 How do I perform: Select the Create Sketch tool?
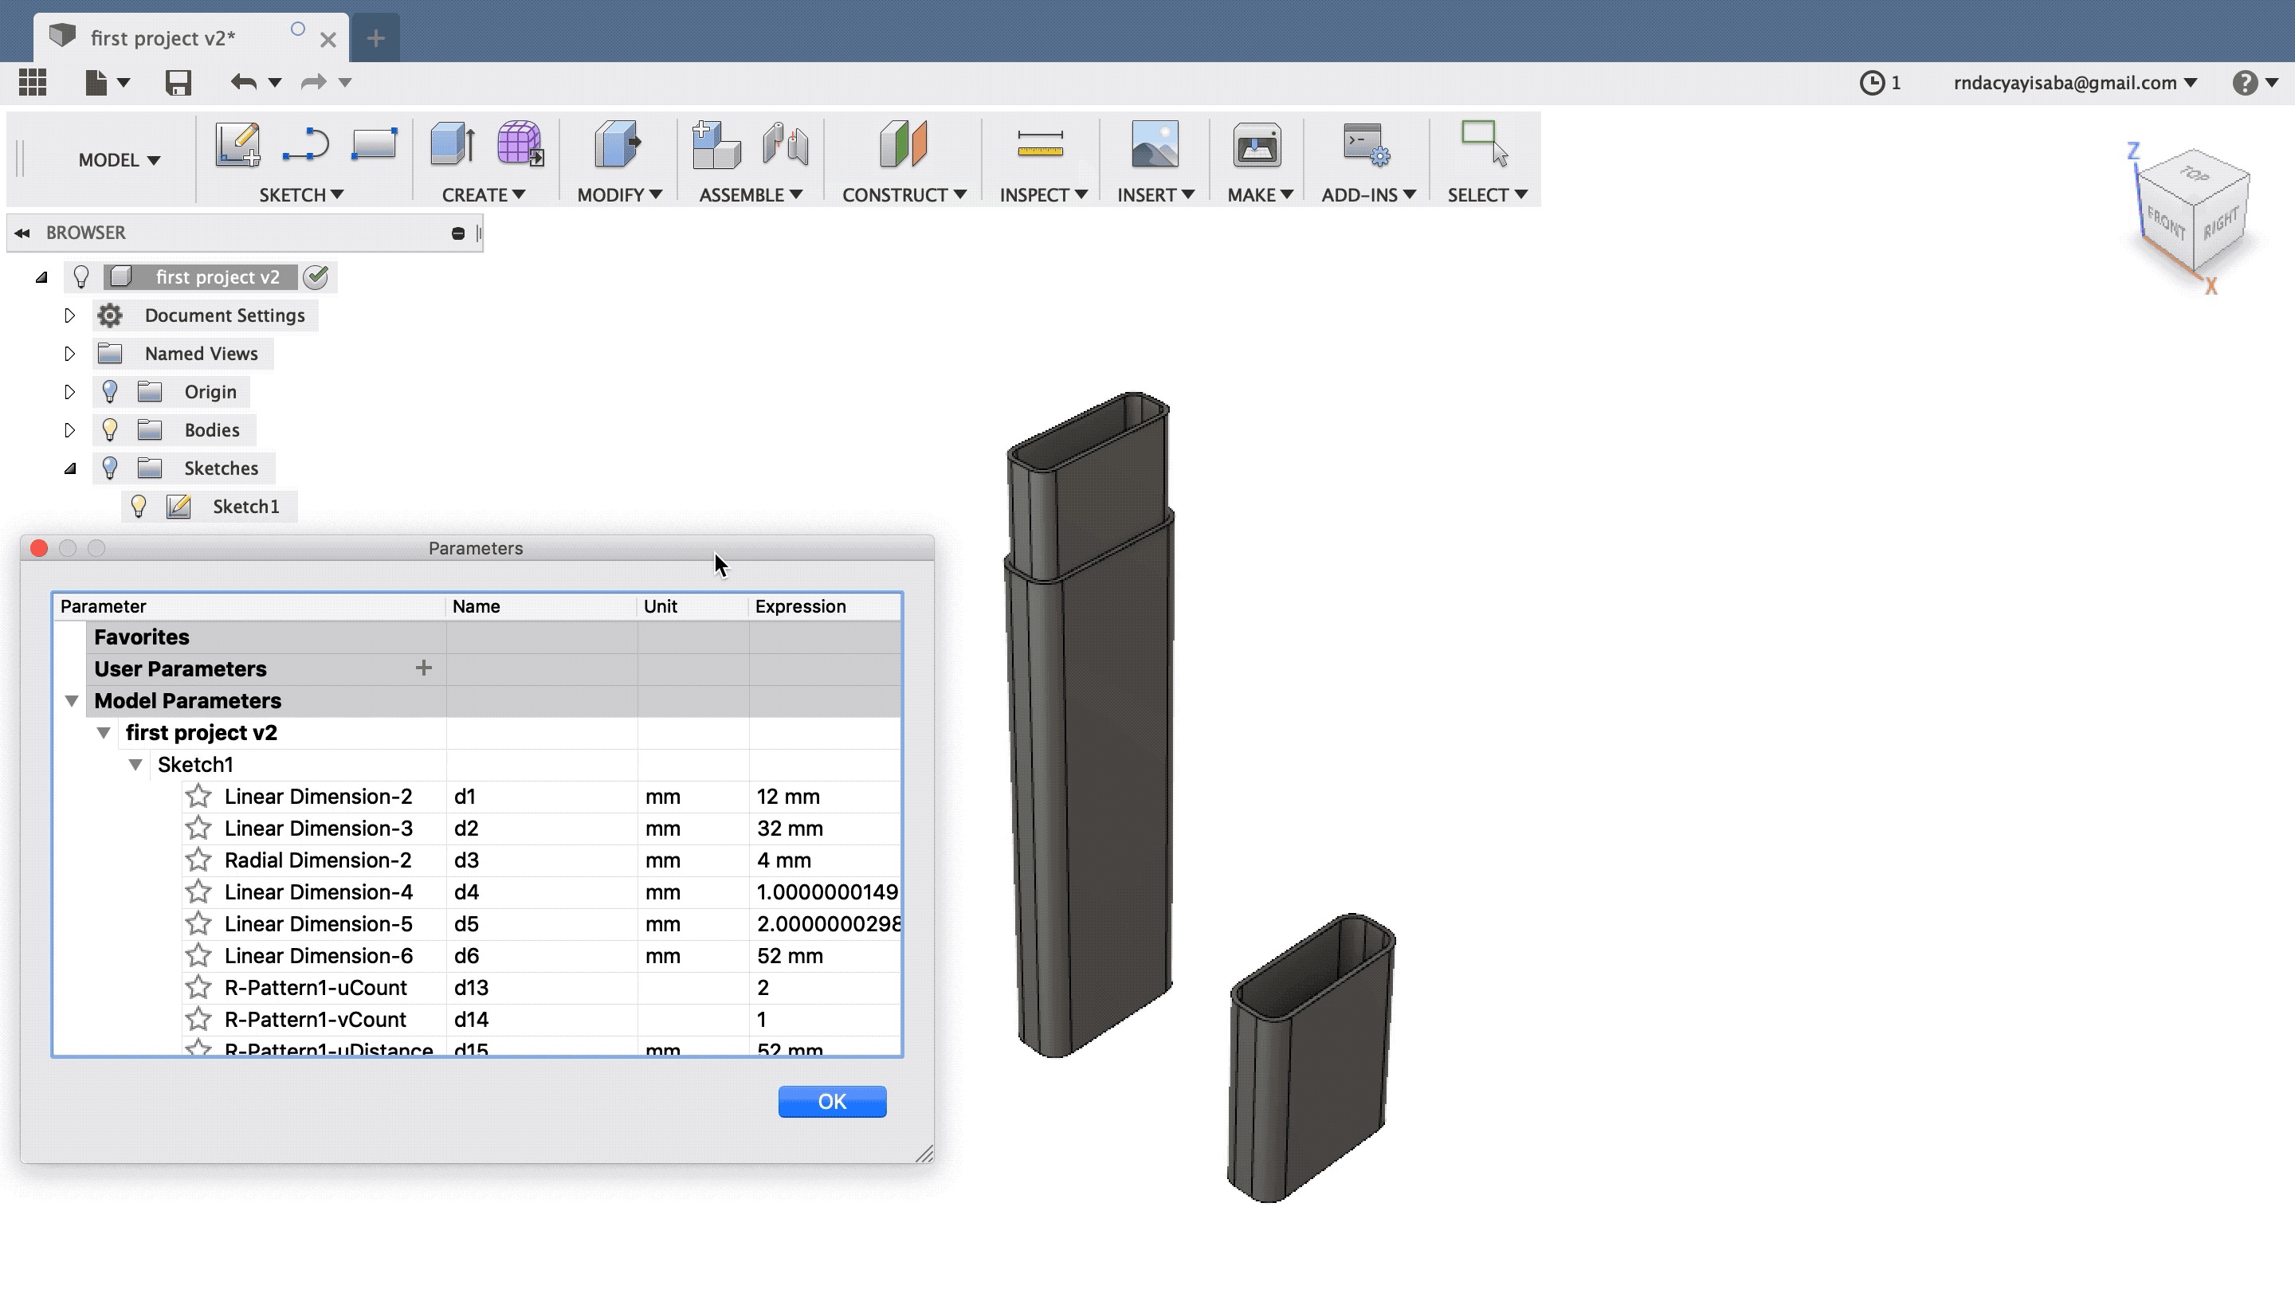click(238, 144)
